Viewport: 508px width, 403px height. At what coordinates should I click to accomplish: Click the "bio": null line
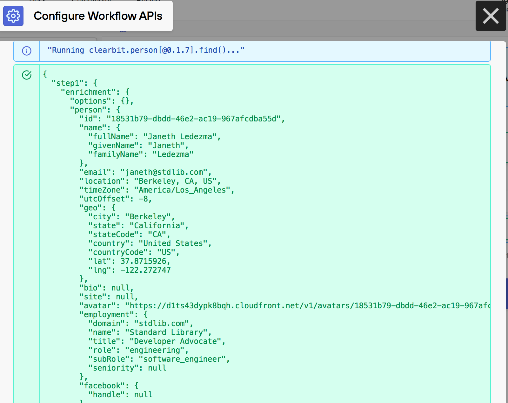pyautogui.click(x=106, y=288)
